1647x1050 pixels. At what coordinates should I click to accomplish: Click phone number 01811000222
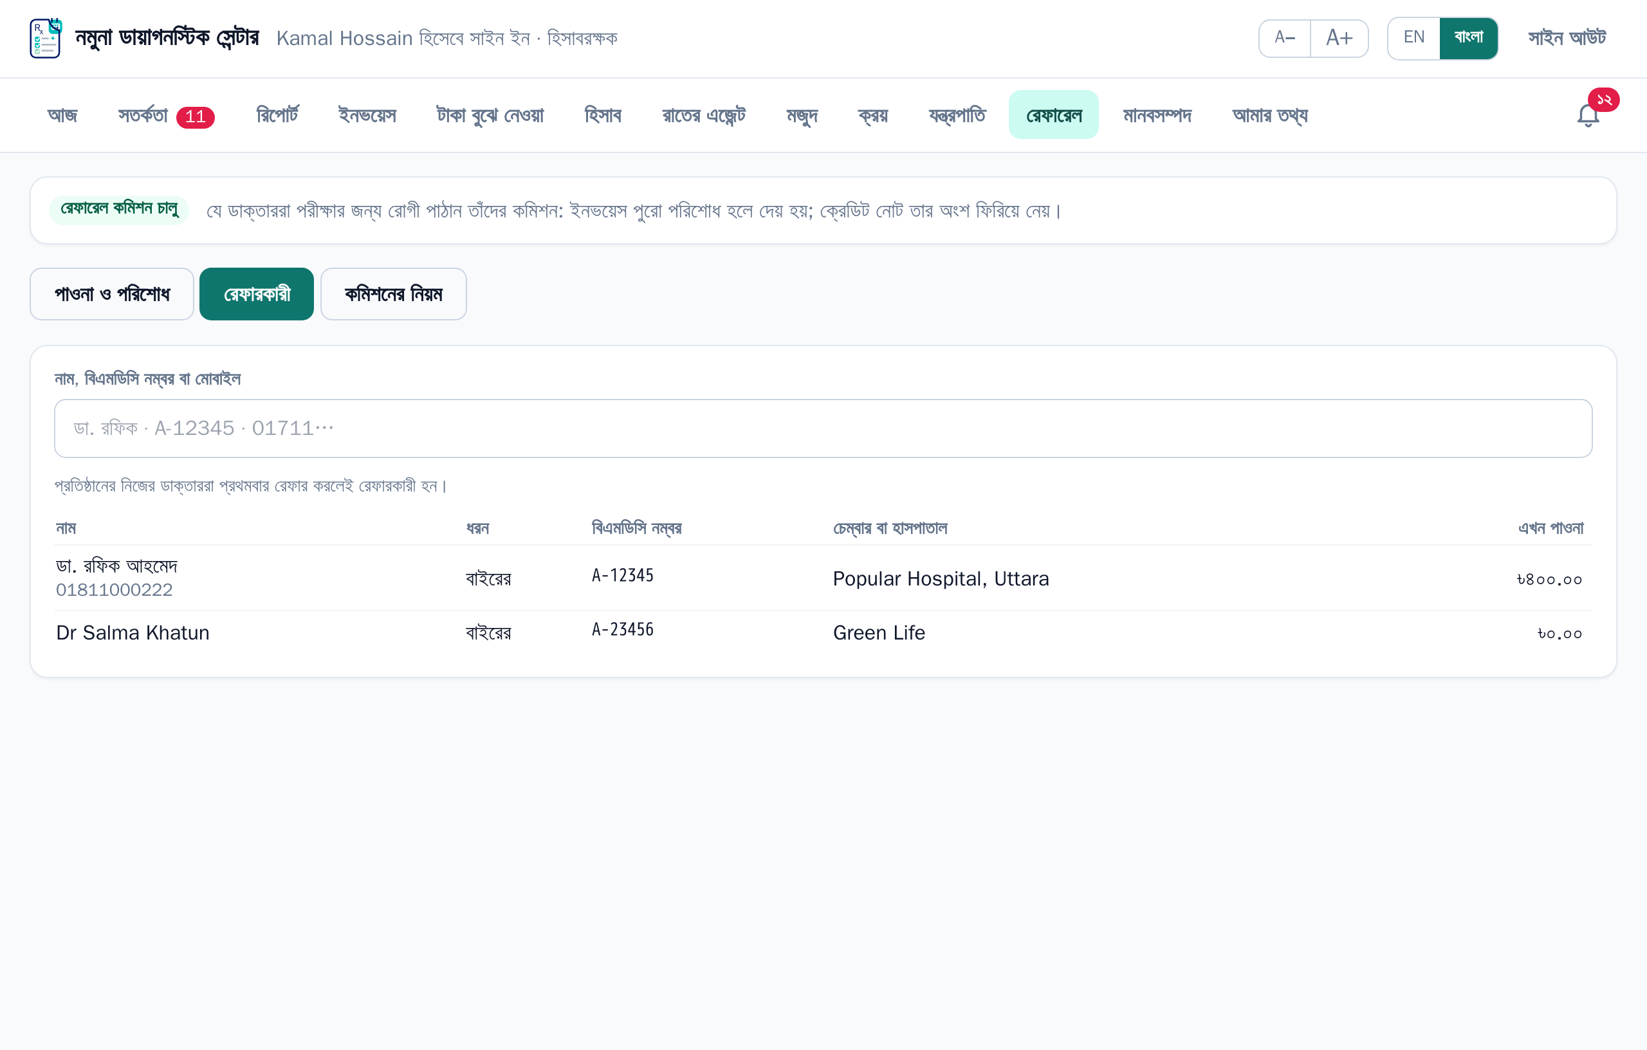click(x=115, y=589)
